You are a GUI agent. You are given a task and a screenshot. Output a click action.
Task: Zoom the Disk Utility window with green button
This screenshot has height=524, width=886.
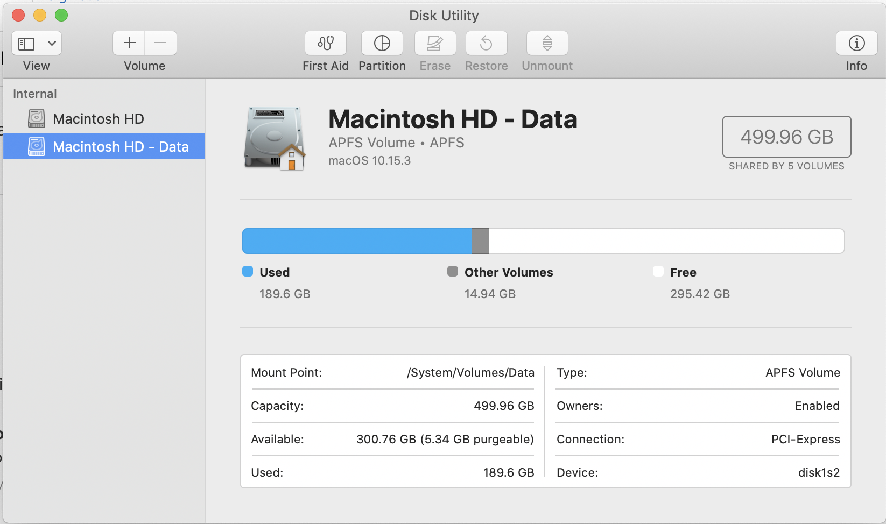coord(61,15)
